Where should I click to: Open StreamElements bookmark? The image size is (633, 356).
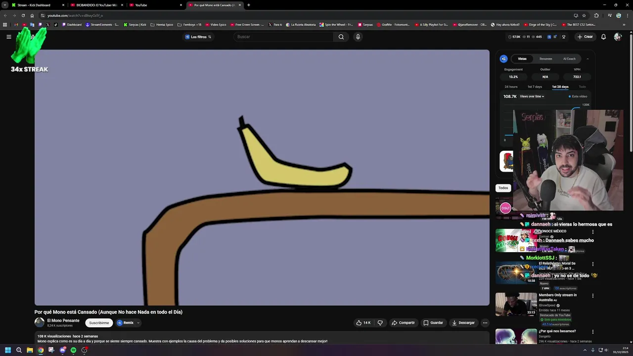click(102, 25)
